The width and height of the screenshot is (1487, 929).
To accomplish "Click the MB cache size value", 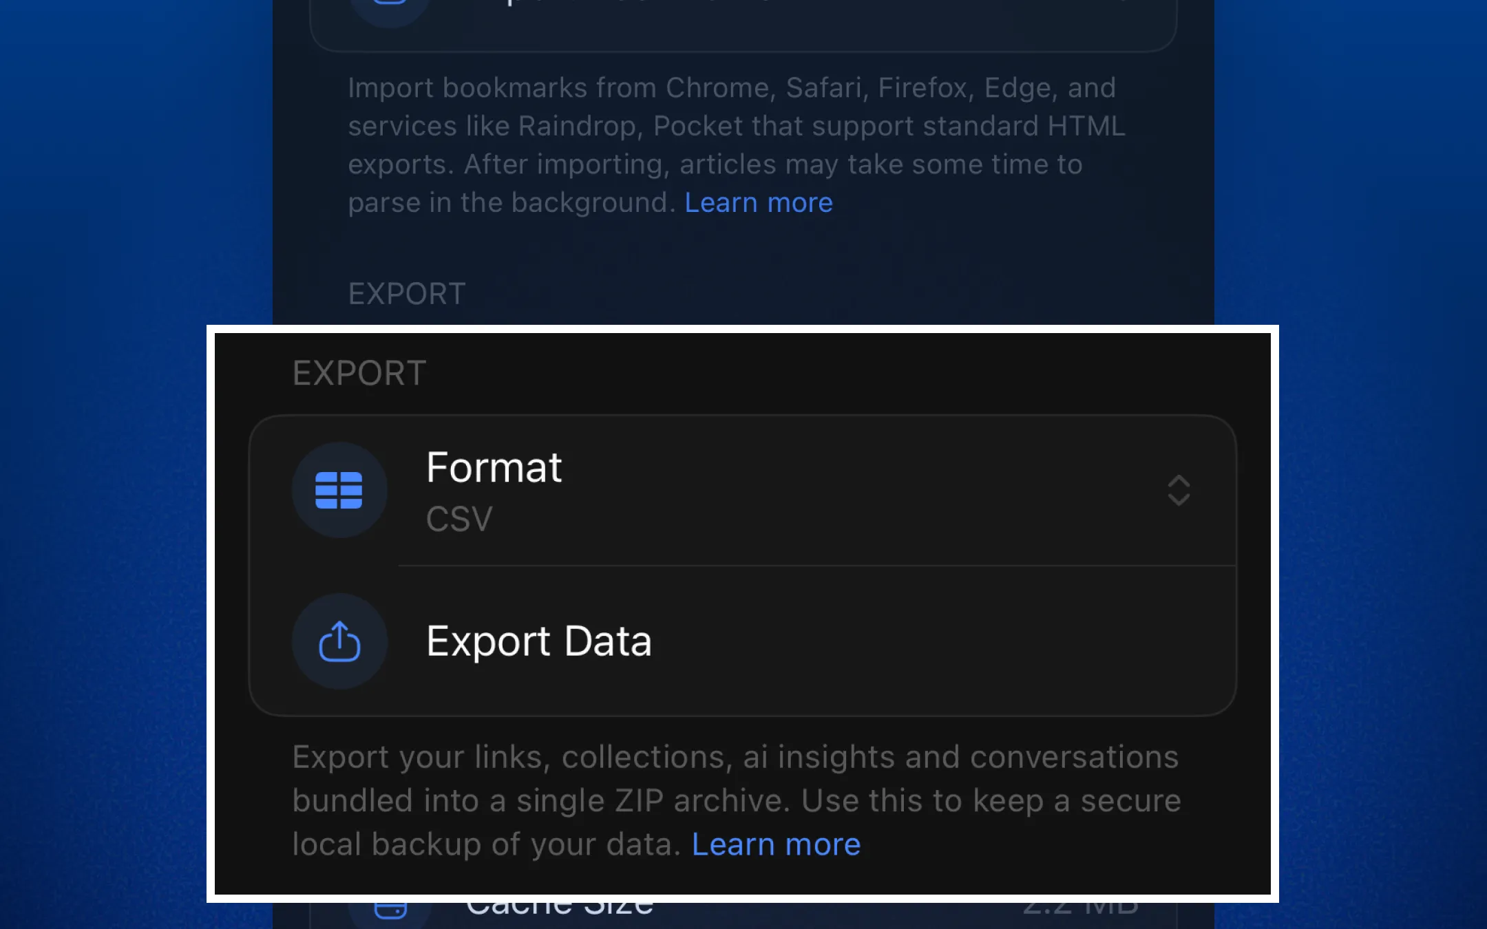I will [x=1079, y=908].
